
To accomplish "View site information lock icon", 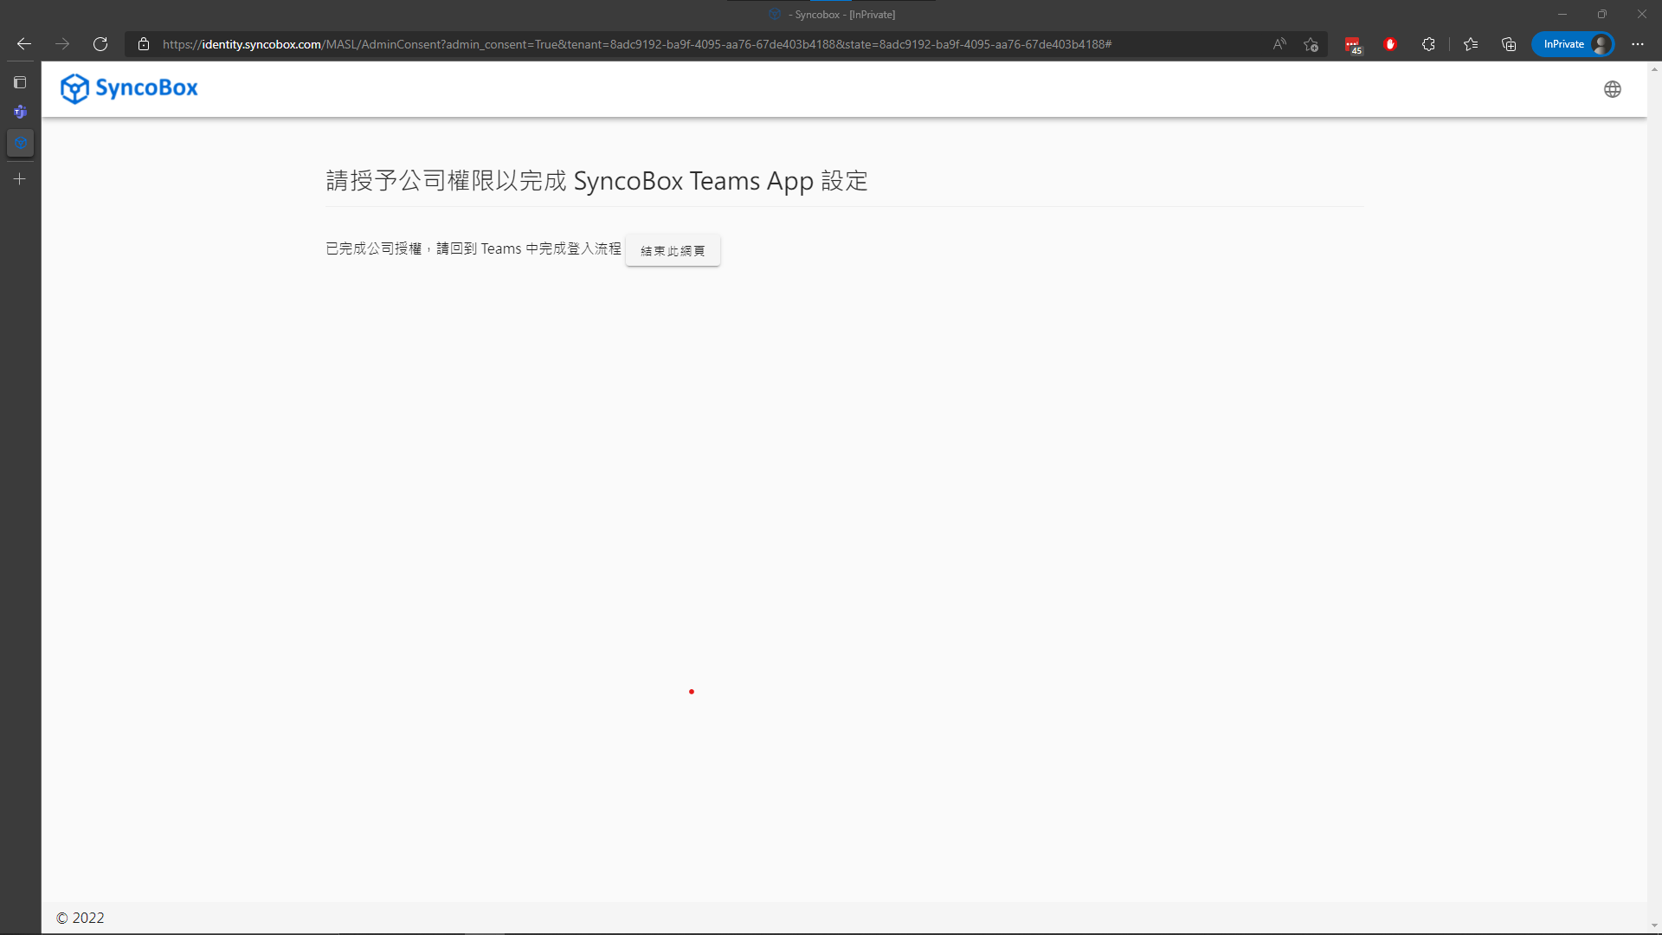I will (x=144, y=44).
